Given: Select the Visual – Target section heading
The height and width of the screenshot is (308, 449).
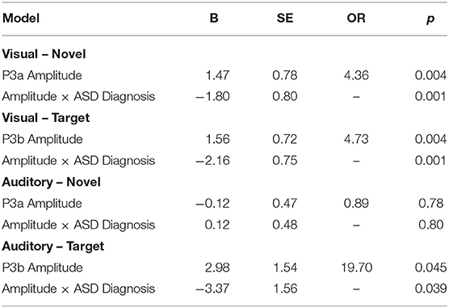Looking at the screenshot, I should coord(46,118).
